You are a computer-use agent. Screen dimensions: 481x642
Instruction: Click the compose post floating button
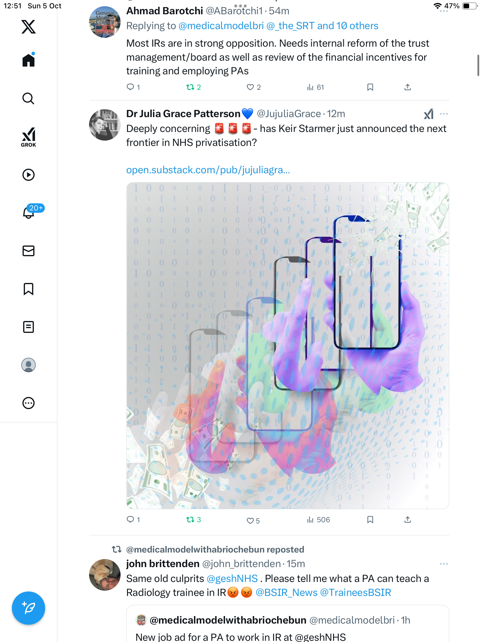tap(29, 608)
